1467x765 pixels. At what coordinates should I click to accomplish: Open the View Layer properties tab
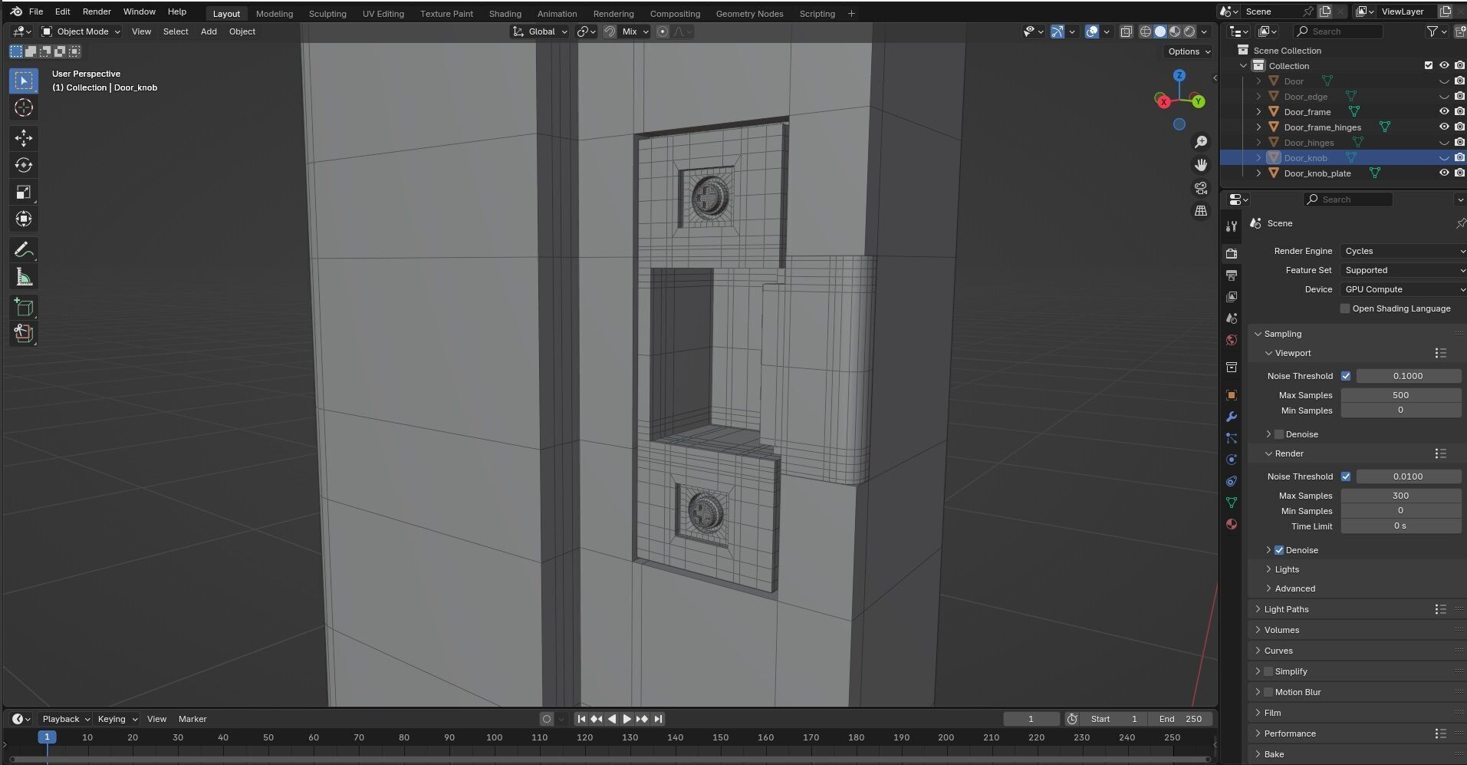point(1232,297)
